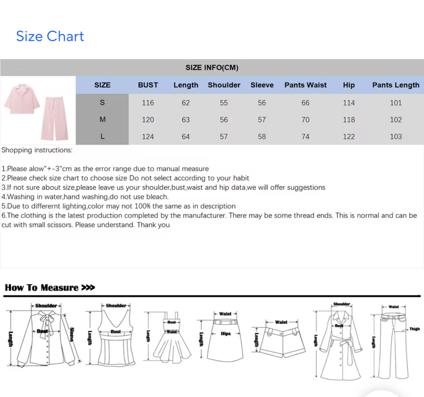Click the size M row label
The width and height of the screenshot is (424, 397).
click(x=102, y=120)
